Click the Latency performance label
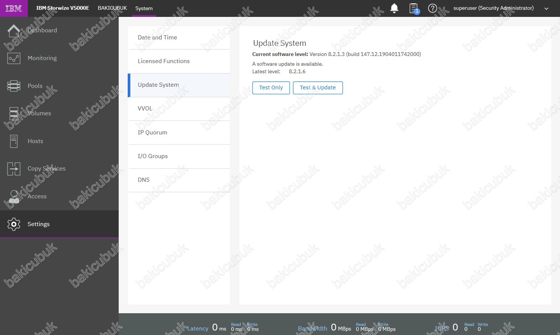 (198, 329)
